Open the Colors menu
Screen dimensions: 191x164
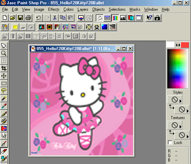pyautogui.click(x=68, y=10)
